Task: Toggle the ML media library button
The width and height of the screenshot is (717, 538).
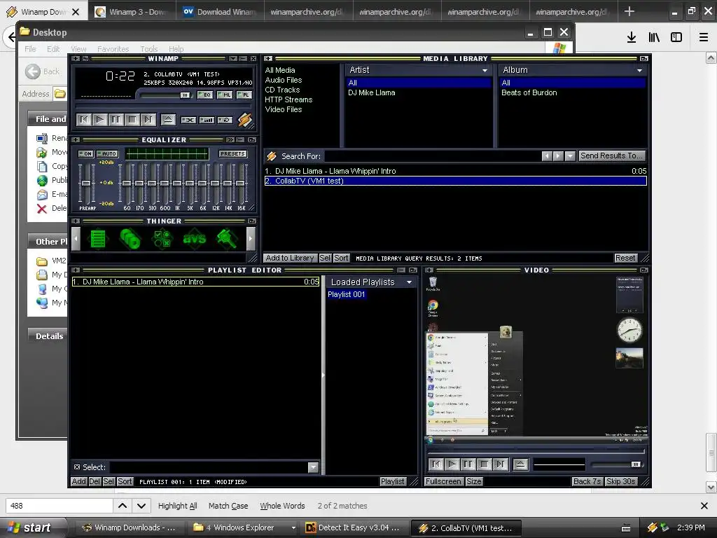Action: pos(225,95)
